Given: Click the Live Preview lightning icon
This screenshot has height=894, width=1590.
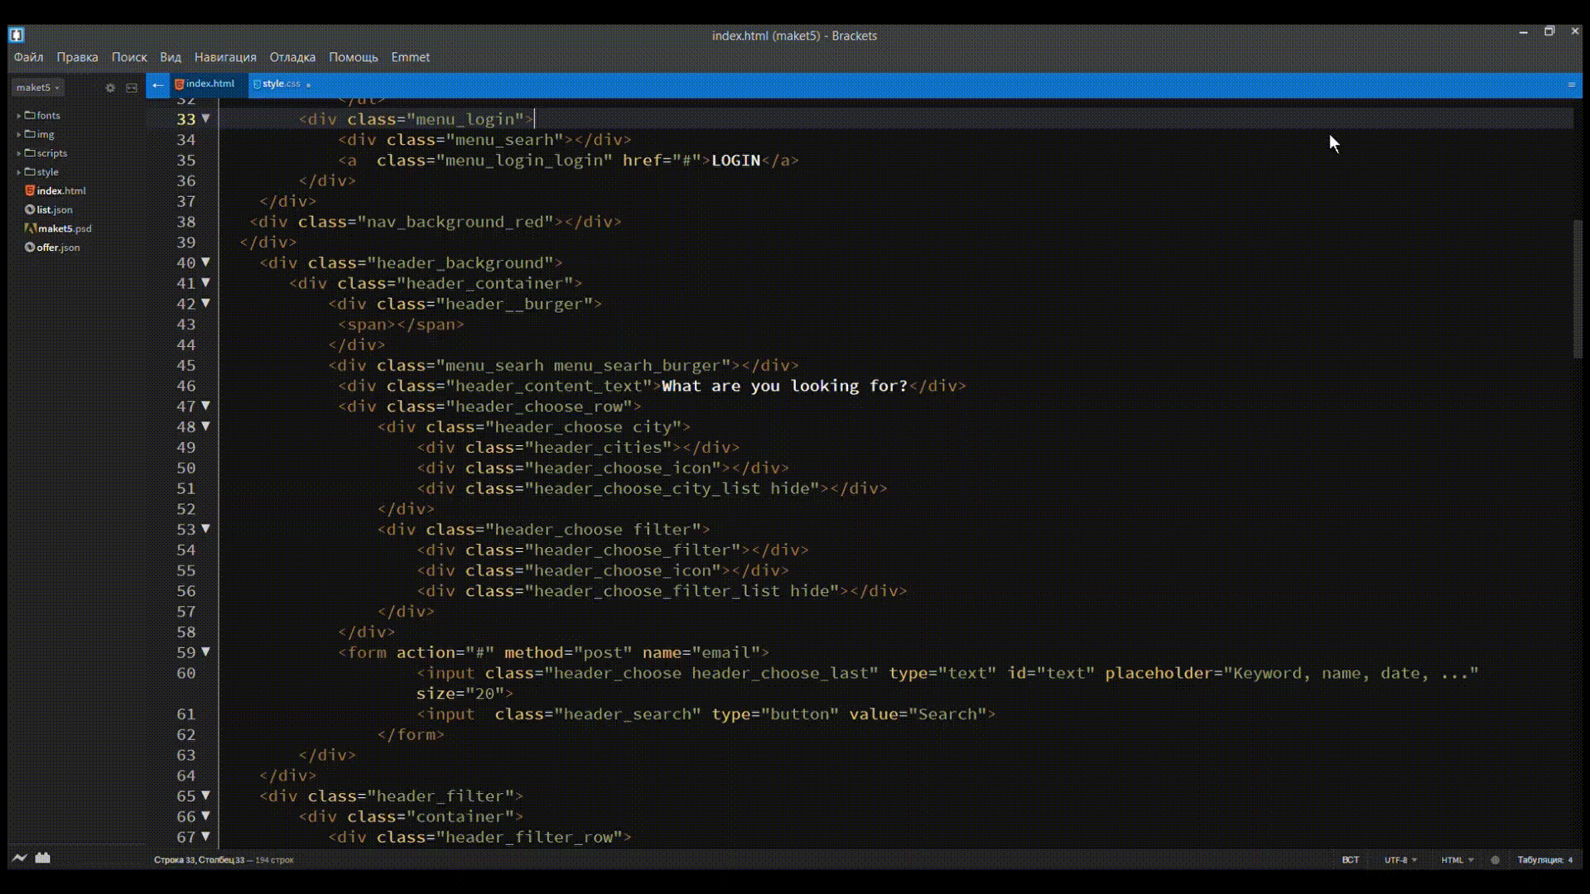Looking at the screenshot, I should [19, 858].
